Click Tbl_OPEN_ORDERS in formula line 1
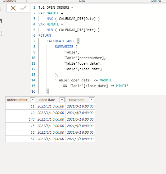166x174 pixels. [x=54, y=7]
